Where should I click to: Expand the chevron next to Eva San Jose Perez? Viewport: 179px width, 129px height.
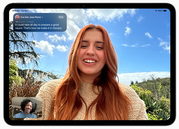click(42, 17)
